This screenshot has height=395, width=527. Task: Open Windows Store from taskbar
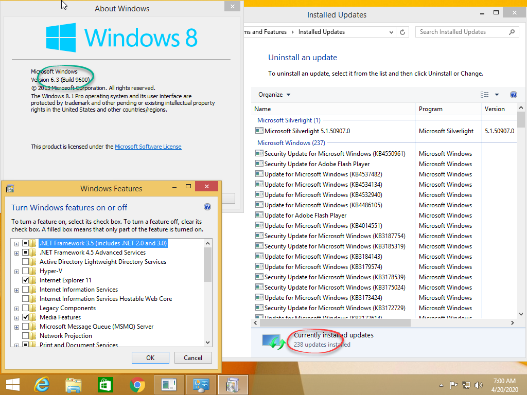pyautogui.click(x=105, y=385)
